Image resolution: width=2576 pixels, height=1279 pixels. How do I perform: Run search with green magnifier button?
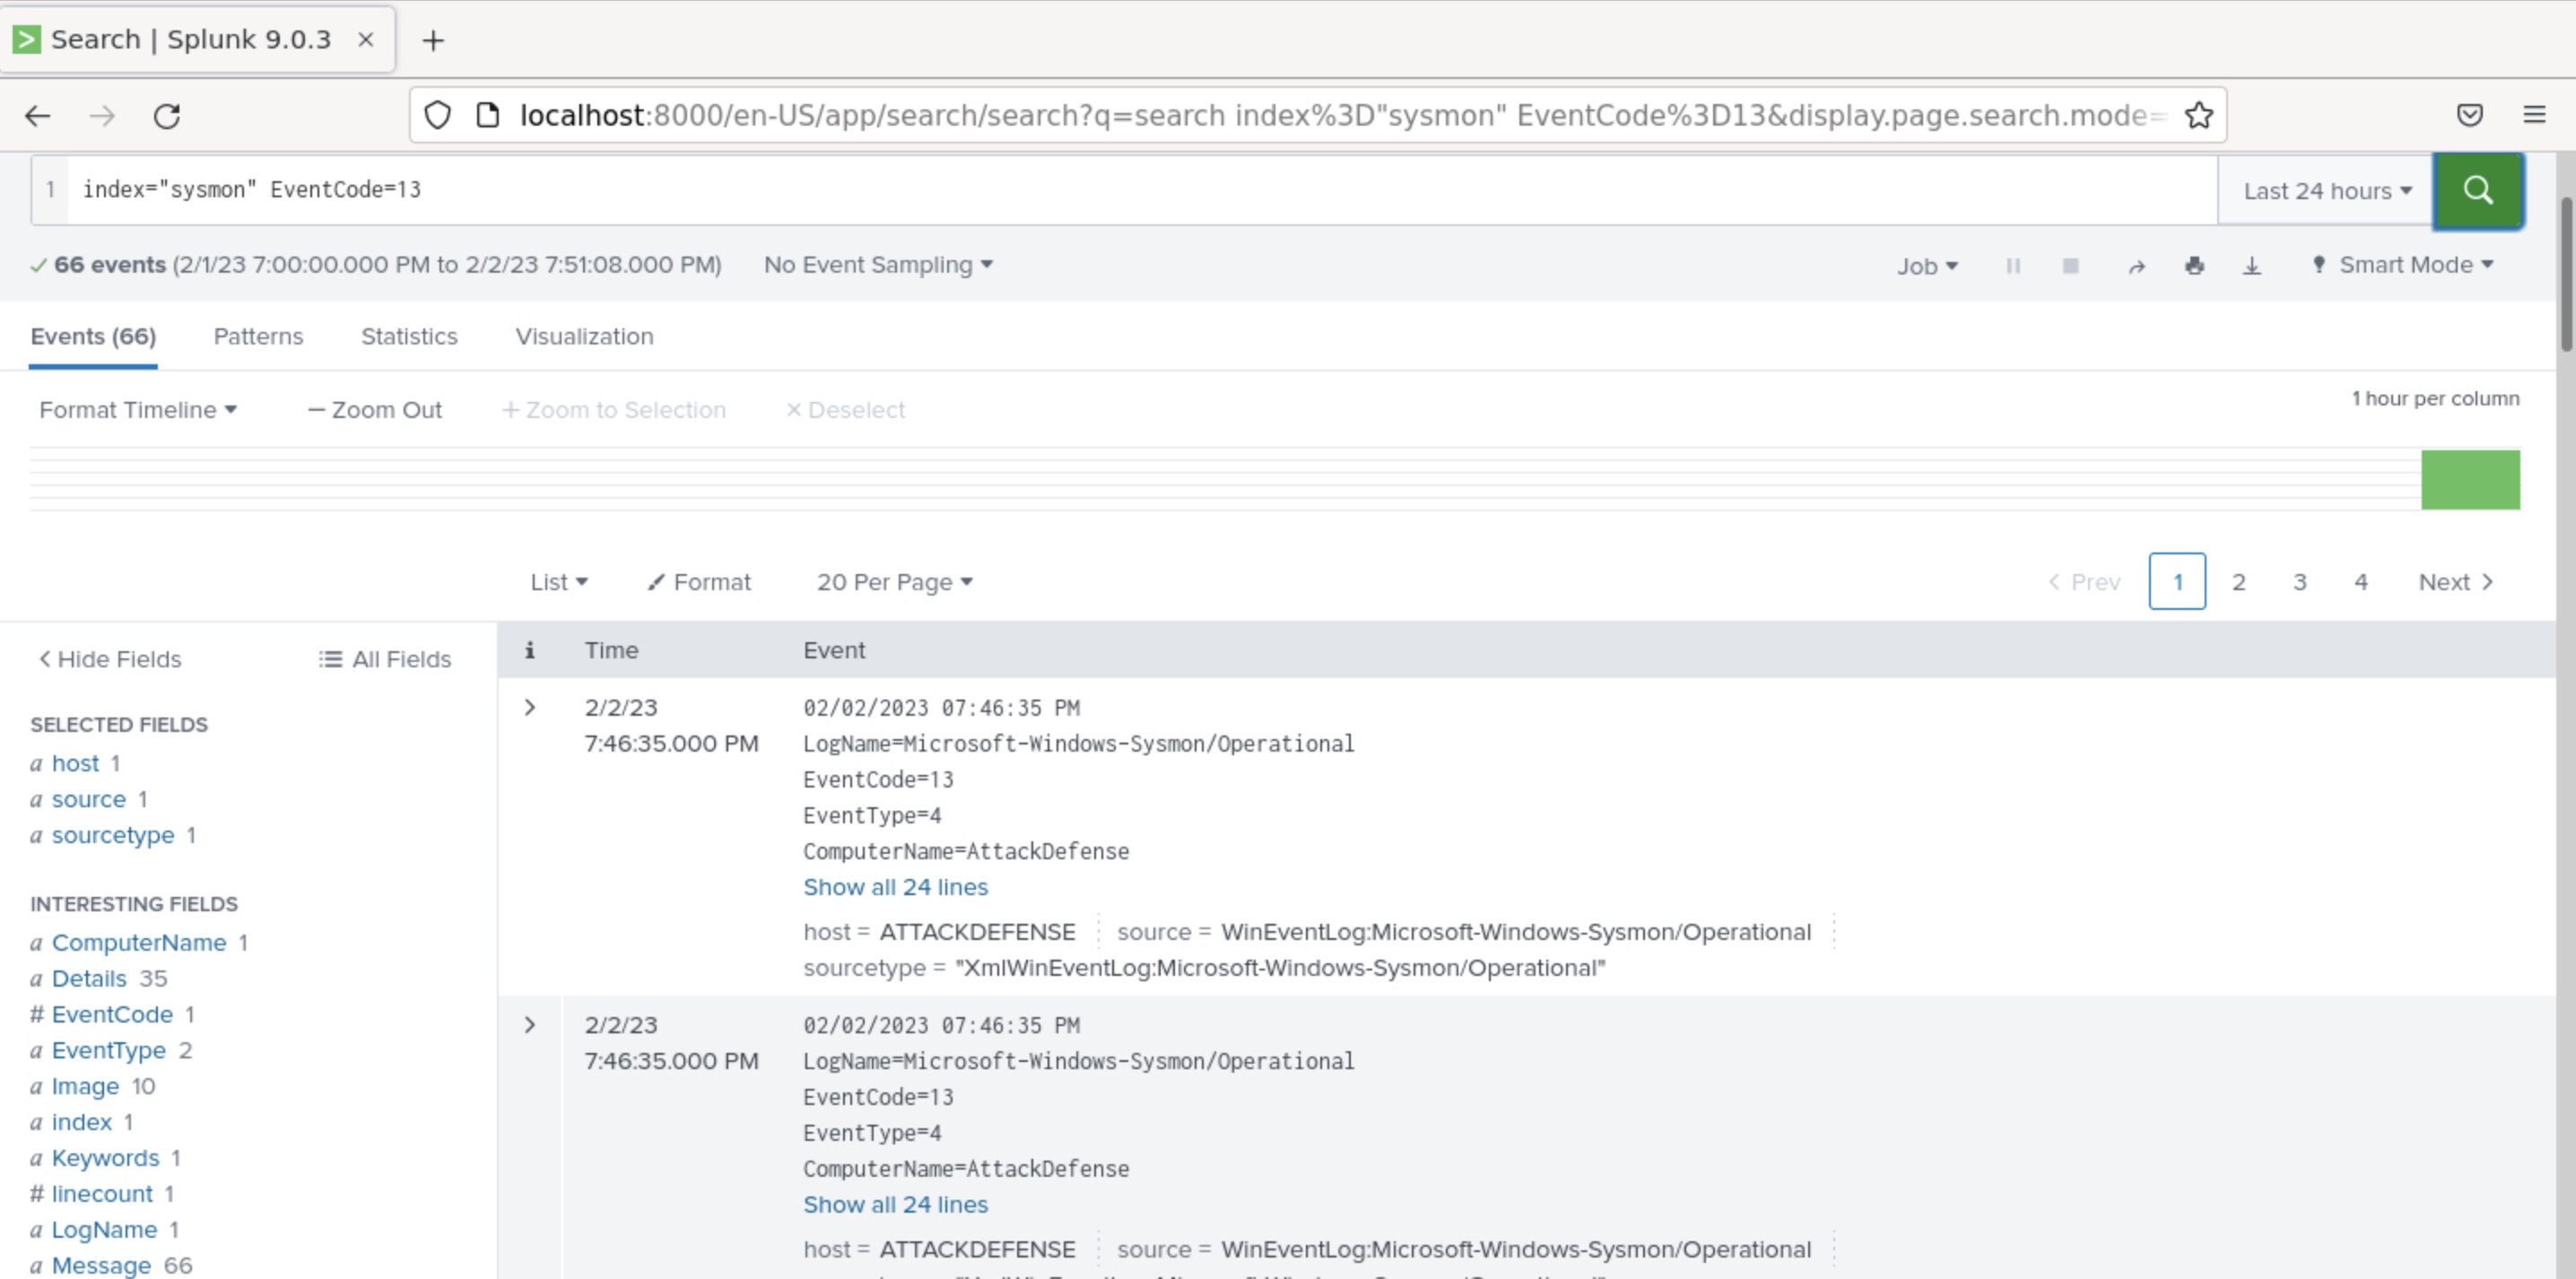[2477, 191]
